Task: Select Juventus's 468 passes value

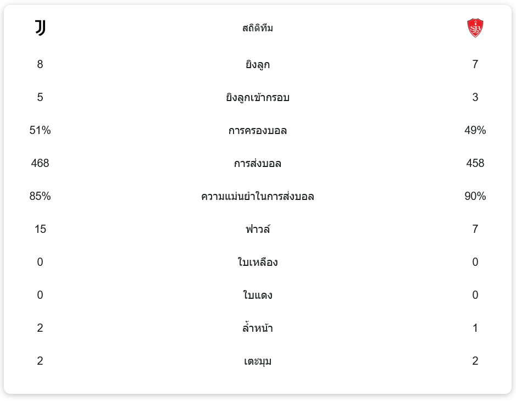Action: [x=40, y=163]
